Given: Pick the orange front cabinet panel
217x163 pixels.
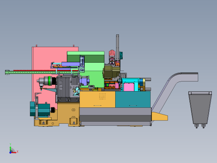Looking at the screenshot, I should click(97, 99).
